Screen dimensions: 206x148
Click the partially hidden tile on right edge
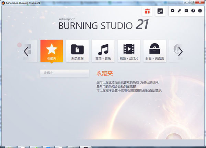tap(176, 51)
